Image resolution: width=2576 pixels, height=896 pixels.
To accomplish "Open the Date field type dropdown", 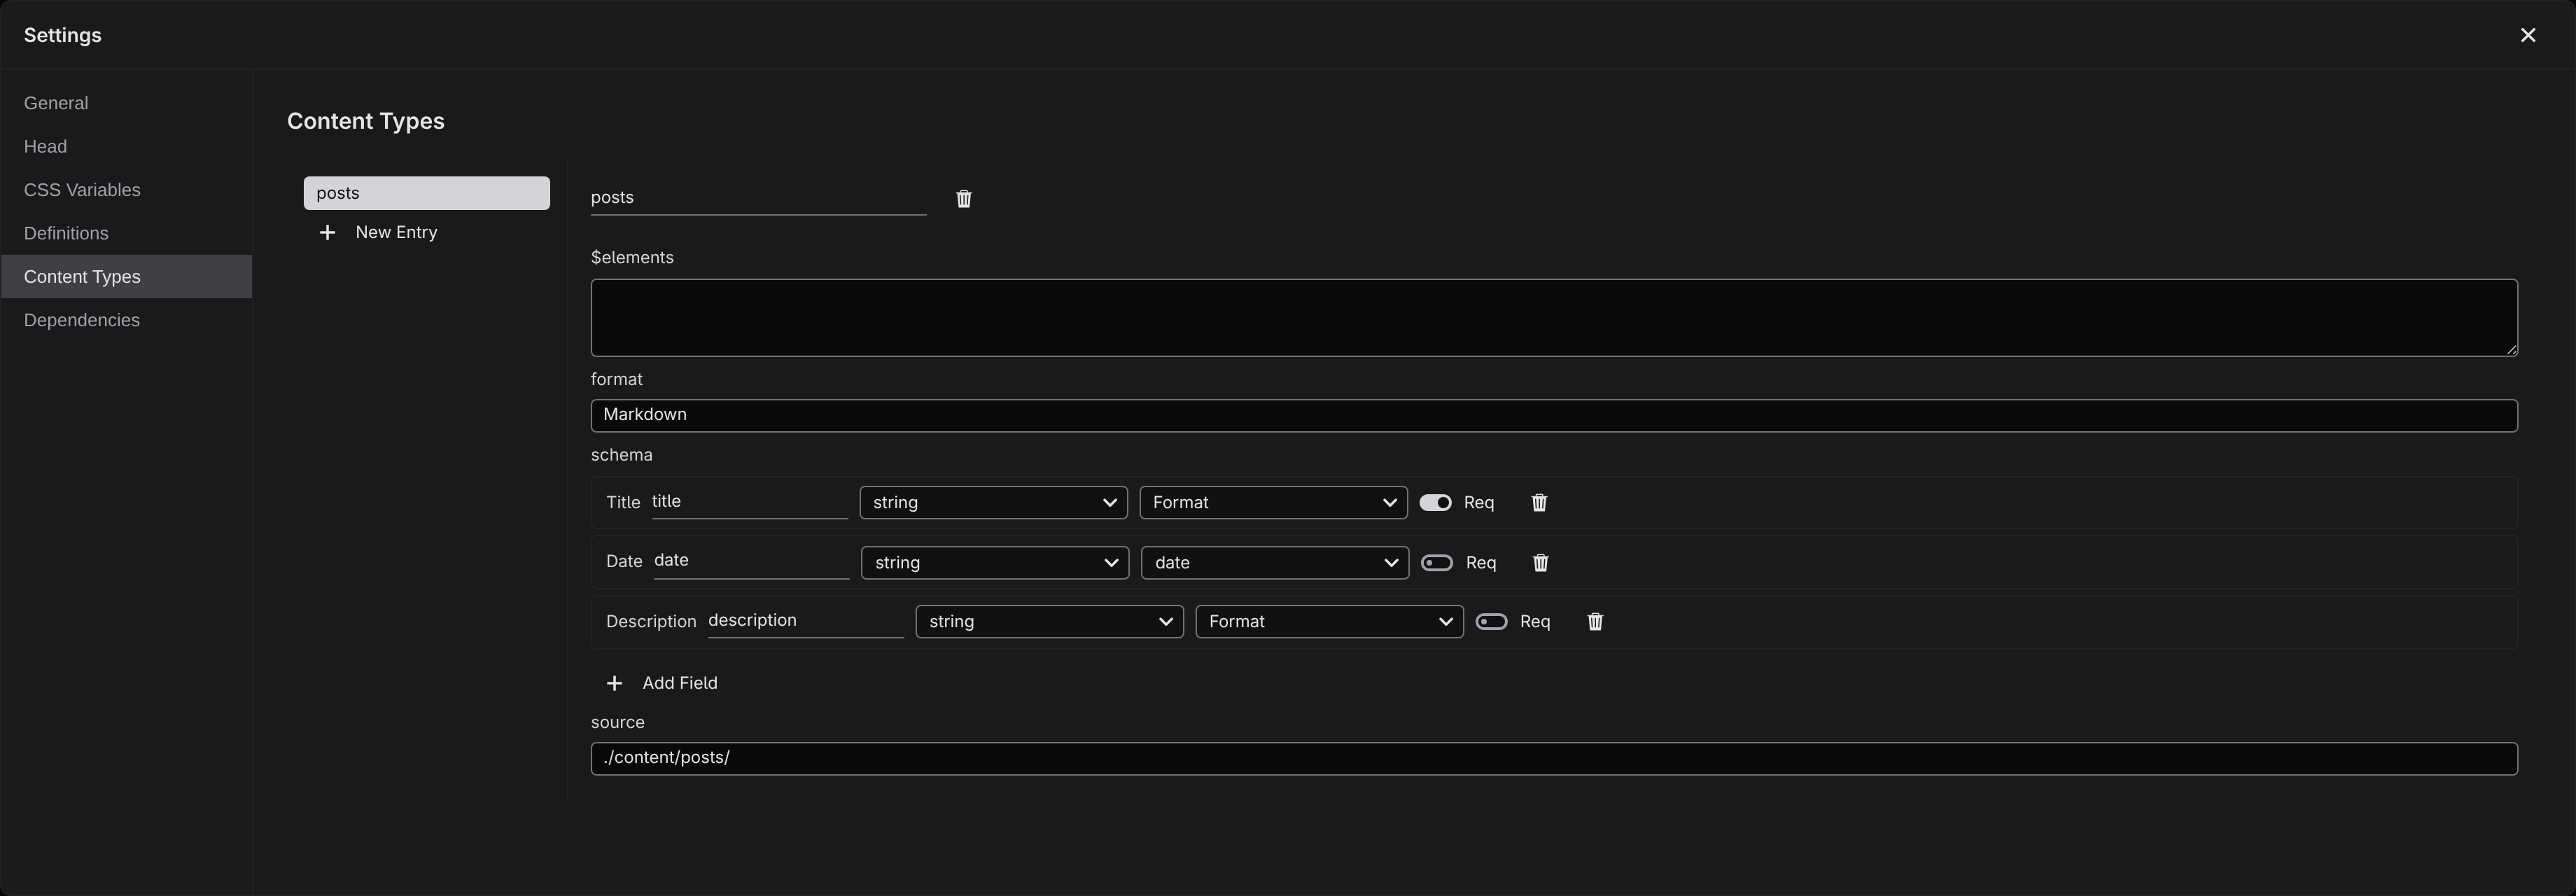I will pos(995,563).
